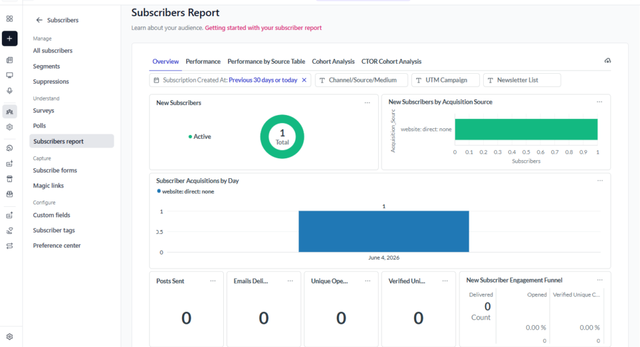The width and height of the screenshot is (640, 347).
Task: Open Subscriber tags under Configure
Action: tap(54, 230)
